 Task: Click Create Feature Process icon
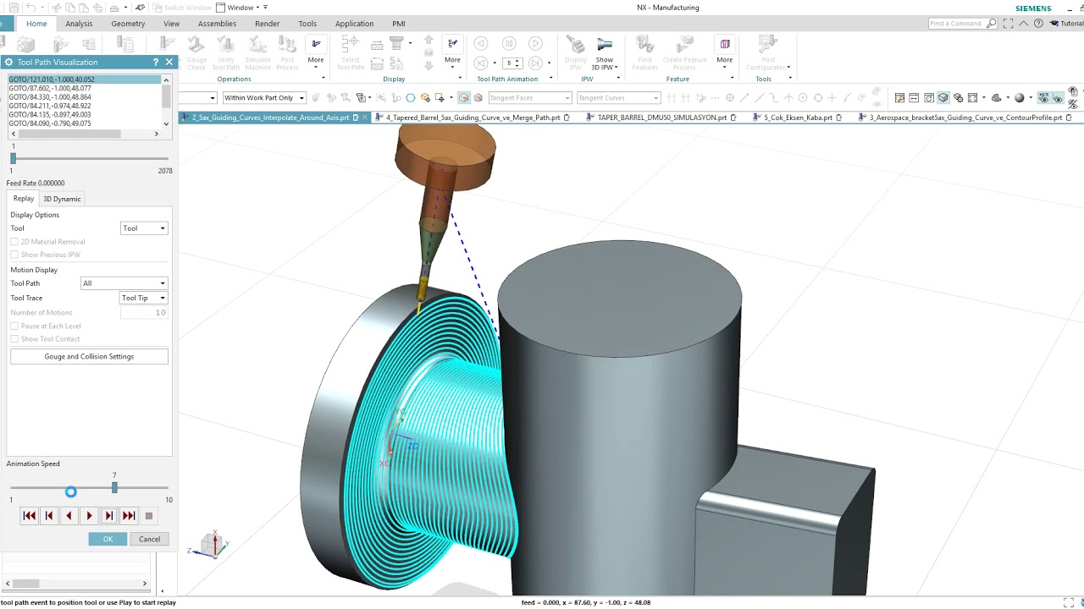pyautogui.click(x=684, y=45)
